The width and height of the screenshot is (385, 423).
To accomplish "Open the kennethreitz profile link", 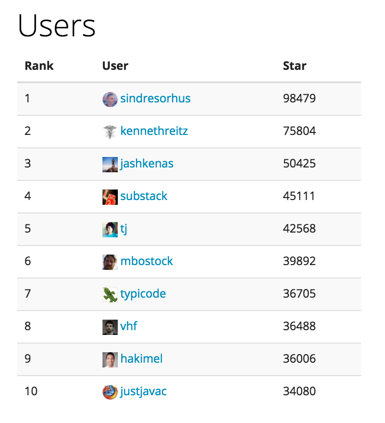I will point(154,131).
